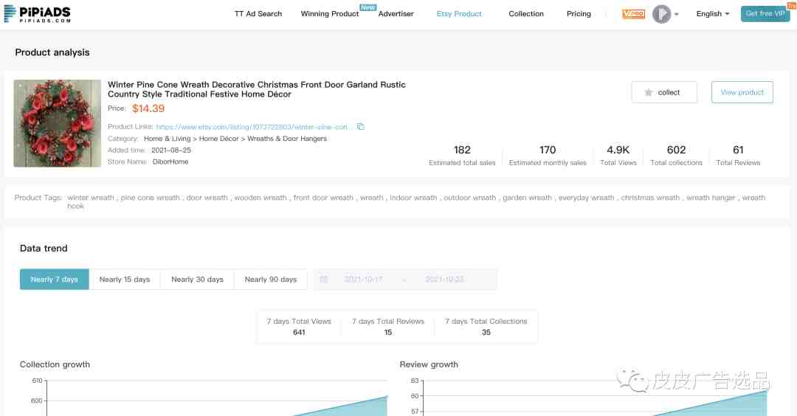
Task: Click the VIP Pro badge icon
Action: [x=633, y=14]
